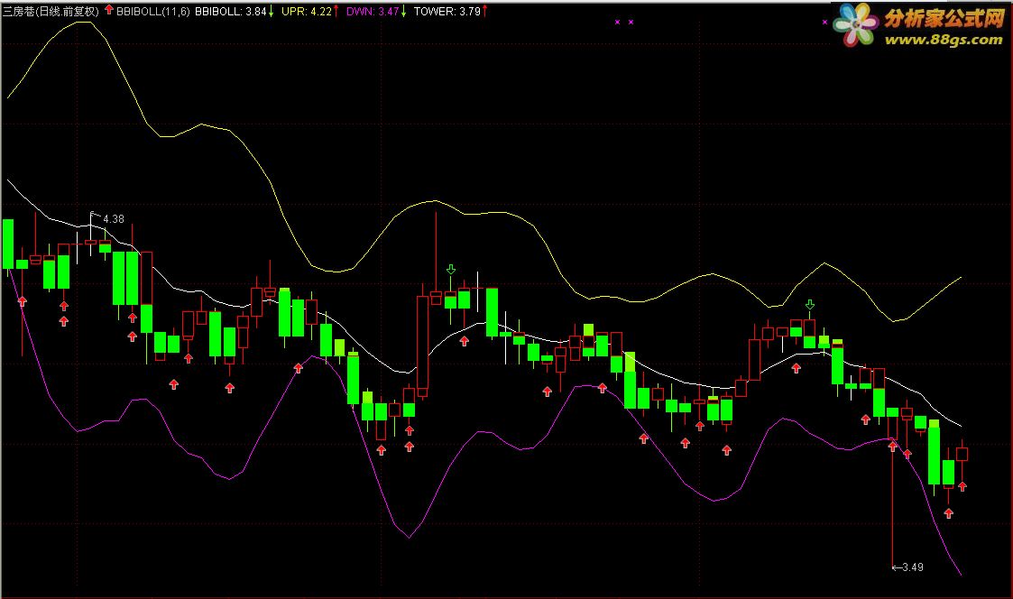Click the yellow UPR: 4.22 label
The image size is (1013, 599).
pyautogui.click(x=306, y=11)
